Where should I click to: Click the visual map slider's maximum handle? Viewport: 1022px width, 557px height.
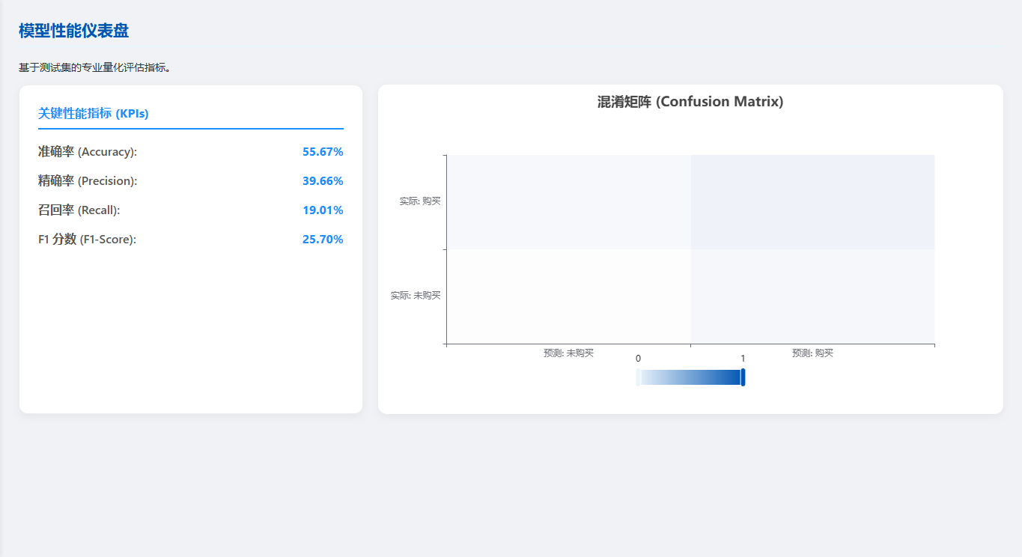click(743, 377)
